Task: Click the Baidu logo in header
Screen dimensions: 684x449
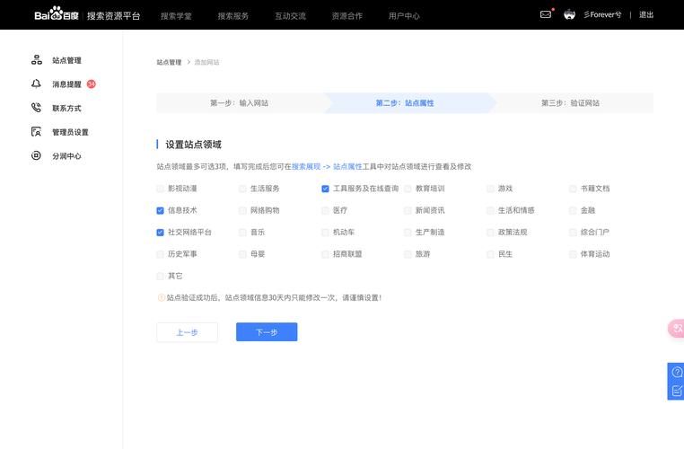Action: point(57,14)
